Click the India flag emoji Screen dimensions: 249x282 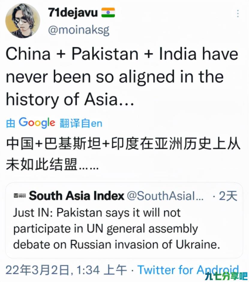(x=108, y=12)
